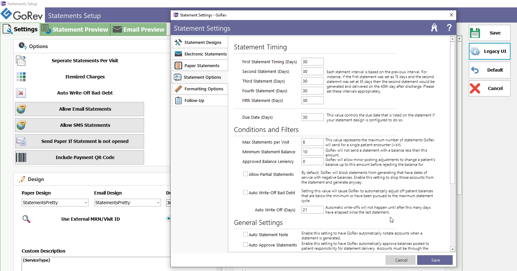Enable Auto Approve Statements checkbox
This screenshot has width=517, height=271.
click(x=246, y=245)
